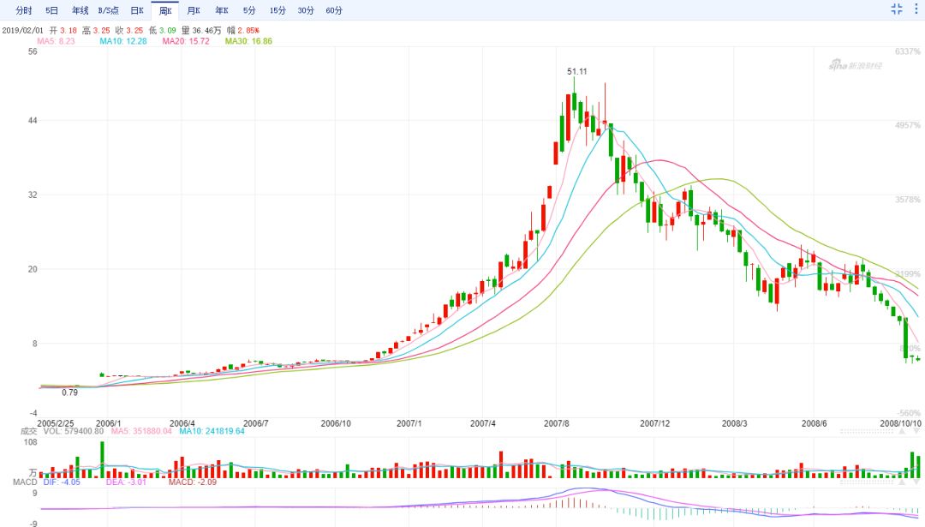This screenshot has width=925, height=527.
Task: Open the 月K monthly candlestick tab
Action: 194,11
